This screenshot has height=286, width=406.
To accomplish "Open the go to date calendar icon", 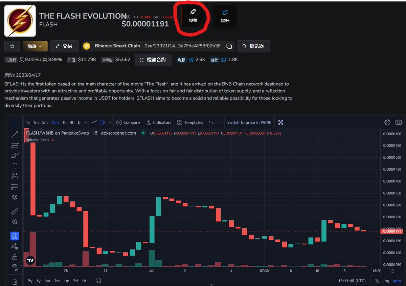I will (98, 281).
